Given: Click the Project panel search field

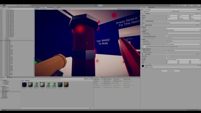Looking at the screenshot, I should point(73,79).
